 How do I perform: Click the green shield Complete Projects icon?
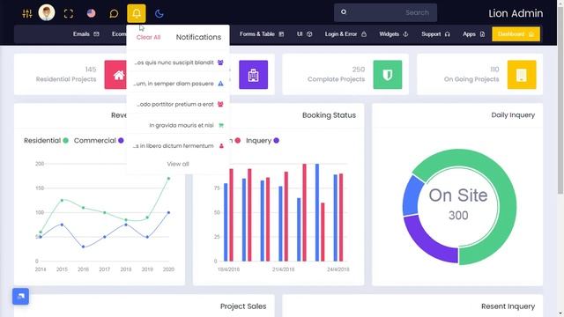tap(388, 75)
